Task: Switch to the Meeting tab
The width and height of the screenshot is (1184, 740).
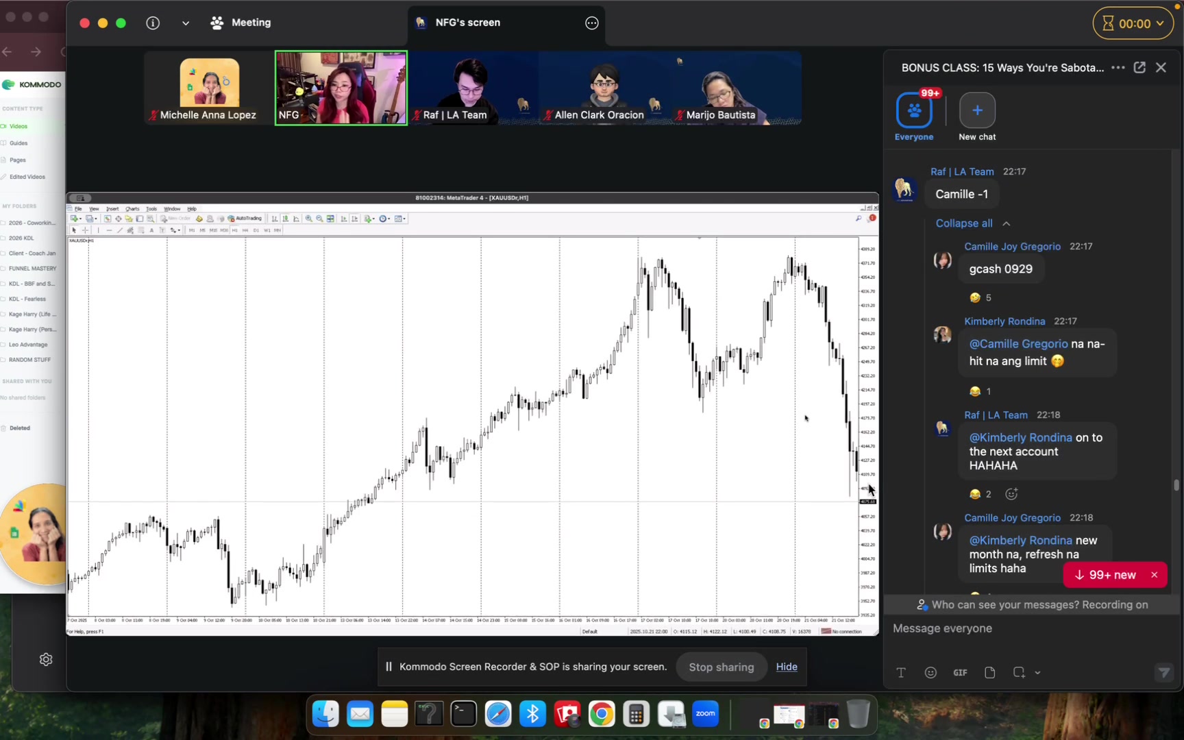Action: [241, 23]
